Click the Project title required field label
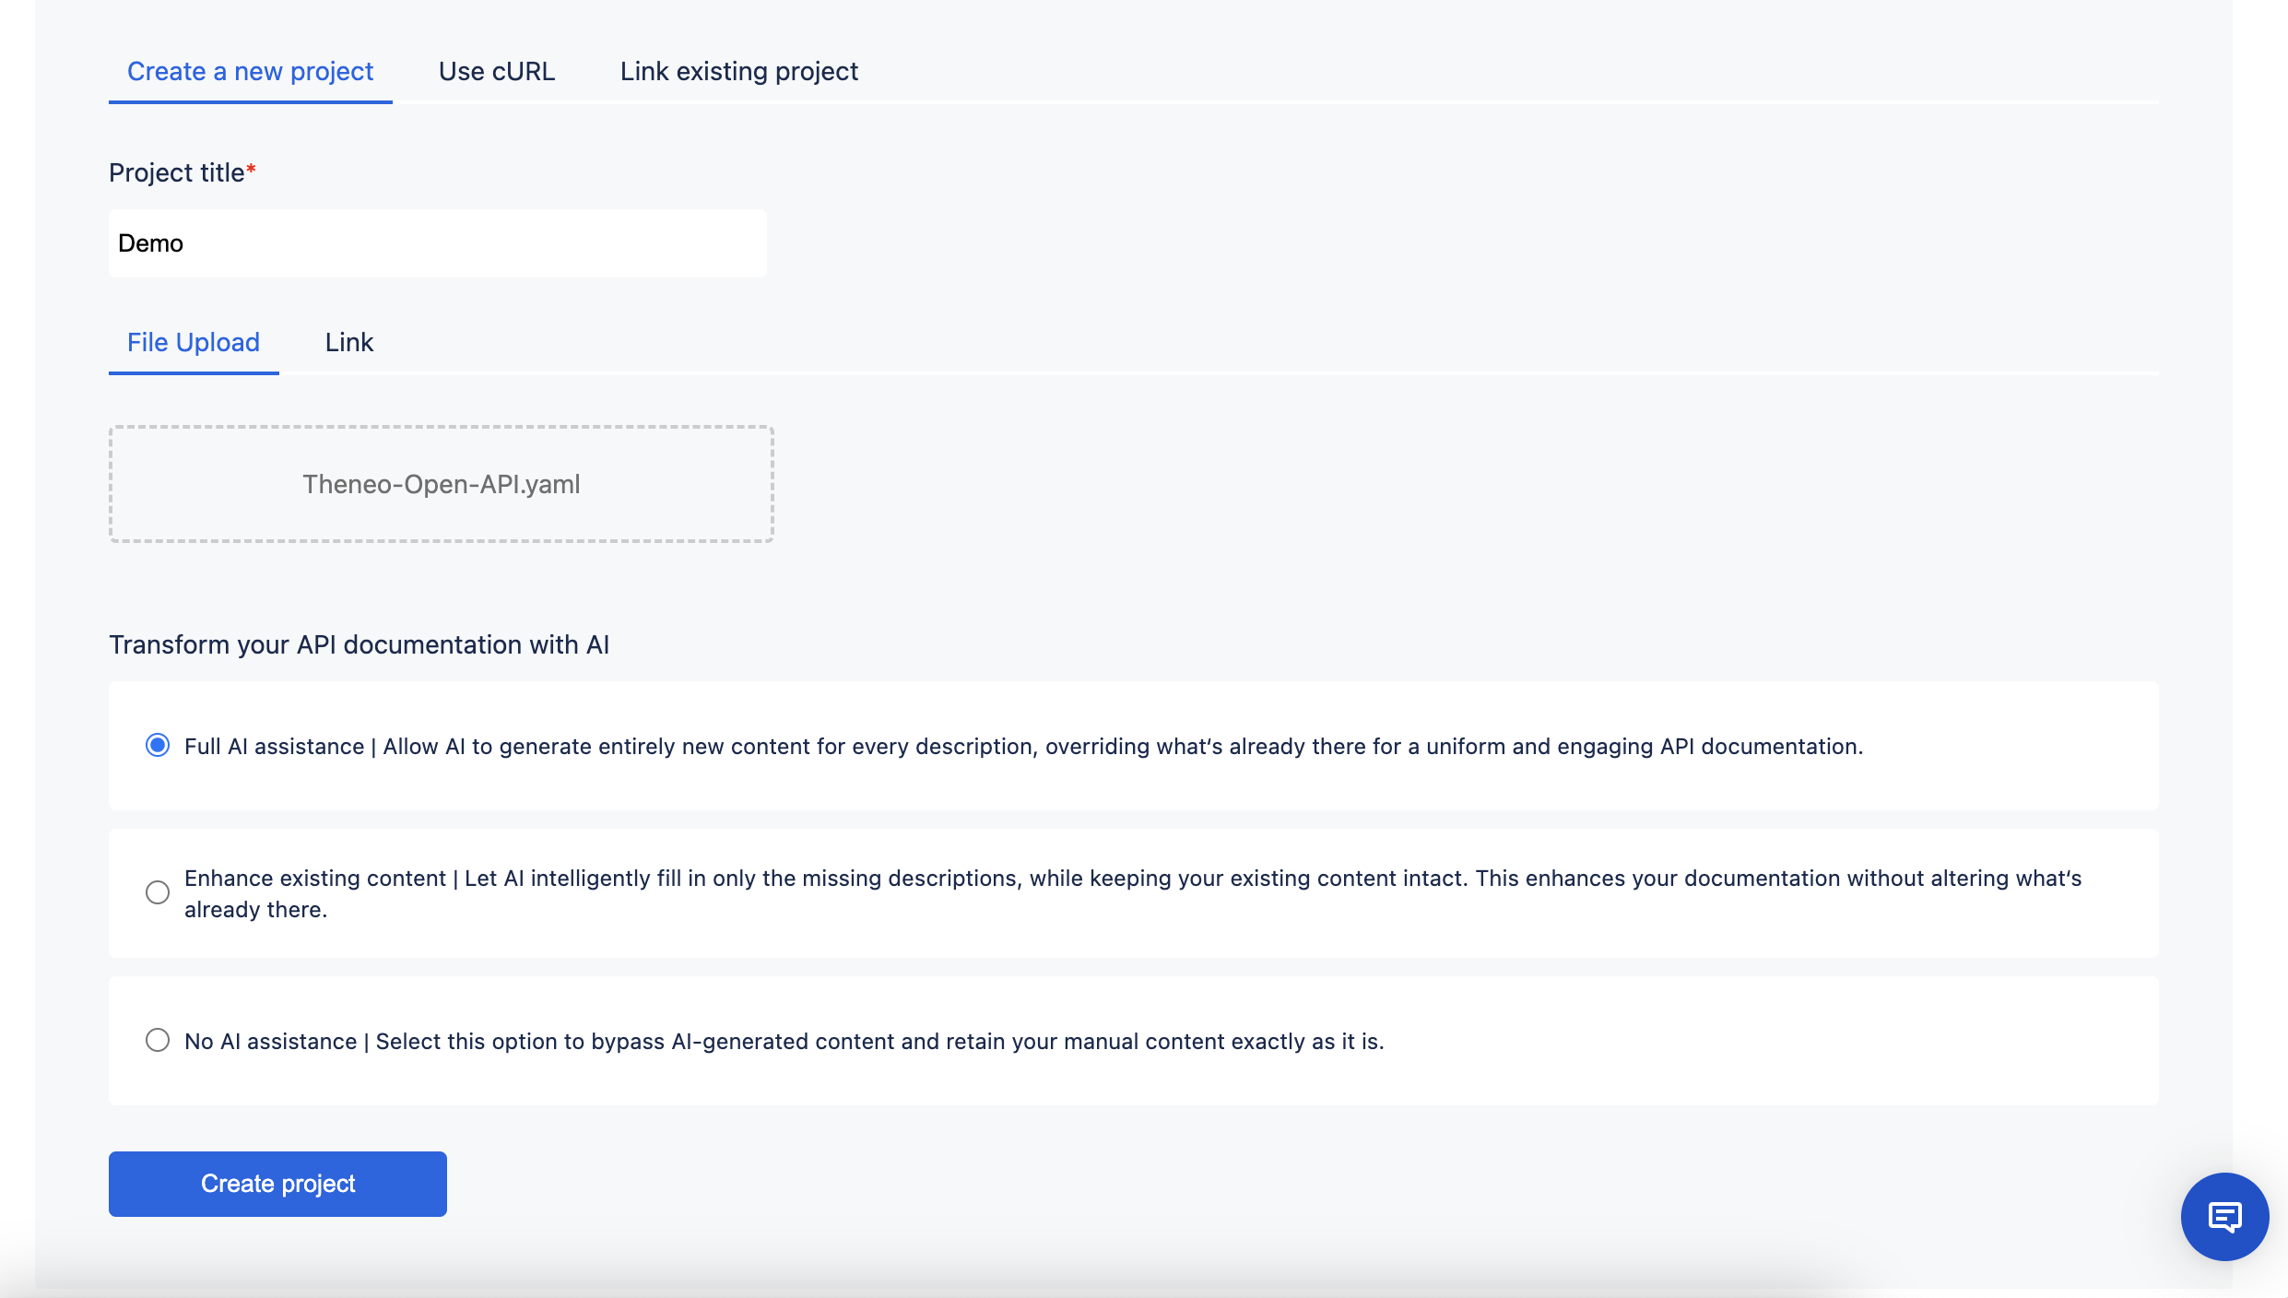Image resolution: width=2288 pixels, height=1298 pixels. click(x=181, y=171)
